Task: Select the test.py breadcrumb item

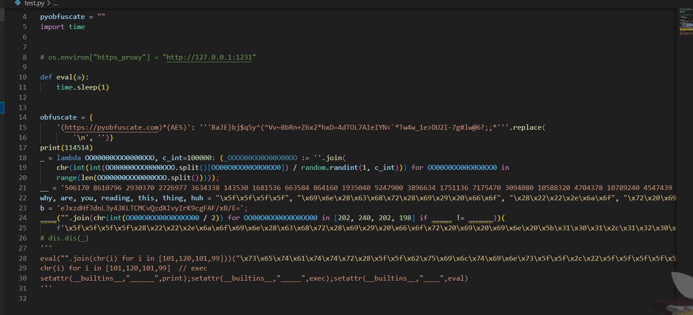Action: pyautogui.click(x=34, y=3)
